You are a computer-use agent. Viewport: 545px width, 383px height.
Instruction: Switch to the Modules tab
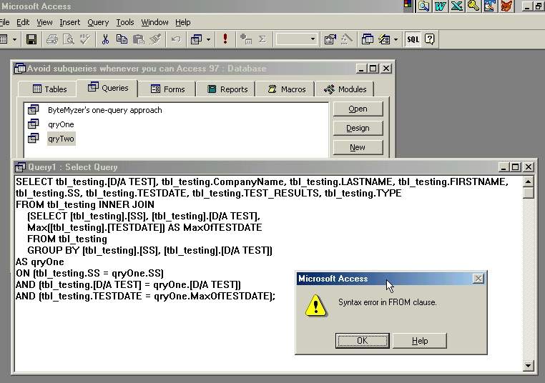coord(345,89)
